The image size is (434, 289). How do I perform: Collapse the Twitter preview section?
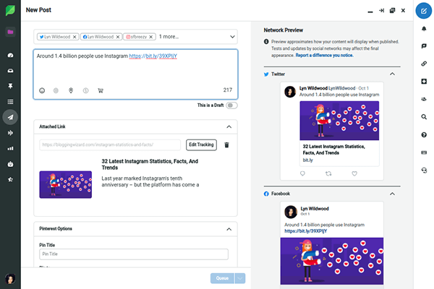(392, 74)
